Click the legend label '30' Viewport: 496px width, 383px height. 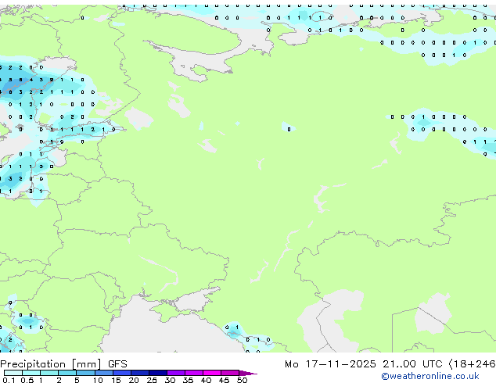point(170,380)
